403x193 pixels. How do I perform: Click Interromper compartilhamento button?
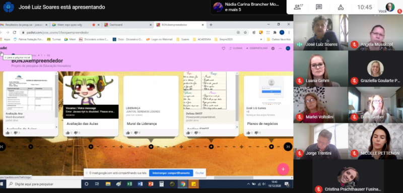(x=171, y=173)
